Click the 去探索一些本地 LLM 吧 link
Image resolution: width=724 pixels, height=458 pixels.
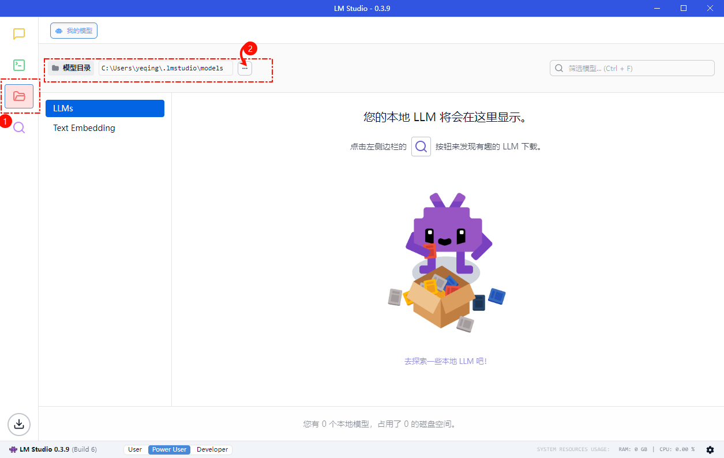(x=445, y=361)
